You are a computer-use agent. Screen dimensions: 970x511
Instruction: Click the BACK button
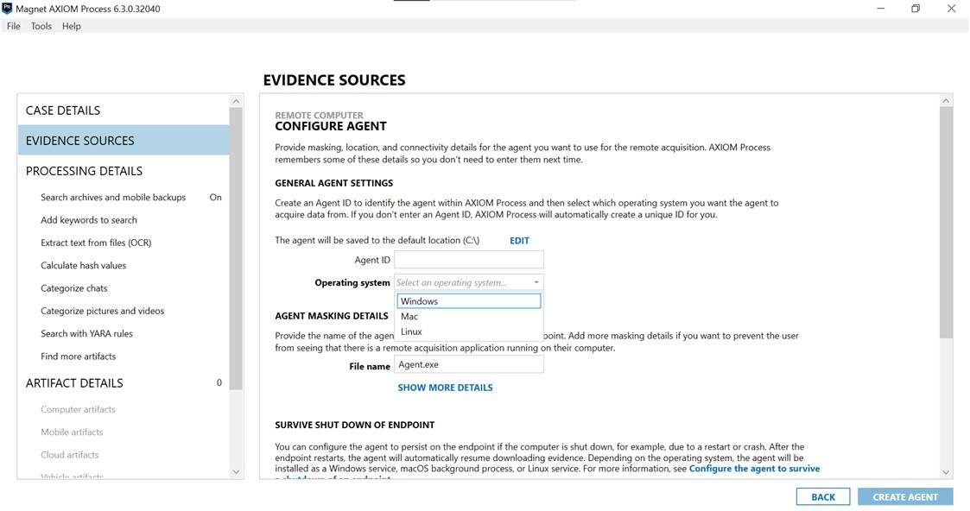(822, 496)
